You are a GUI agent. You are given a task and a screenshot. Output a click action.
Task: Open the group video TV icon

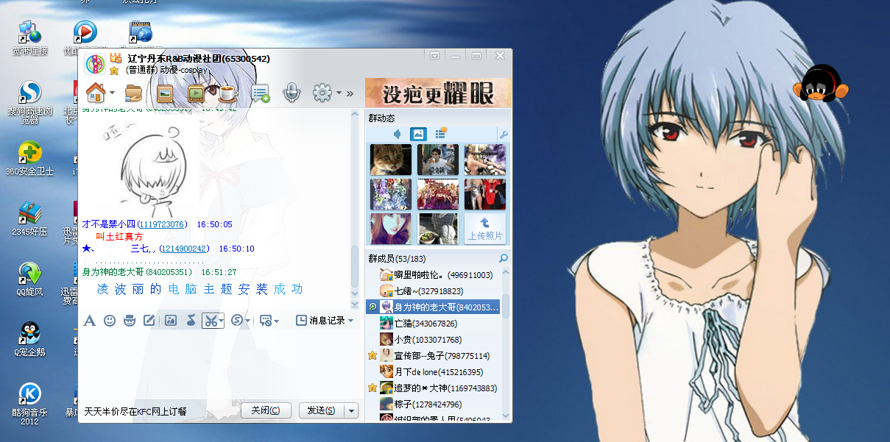[196, 93]
